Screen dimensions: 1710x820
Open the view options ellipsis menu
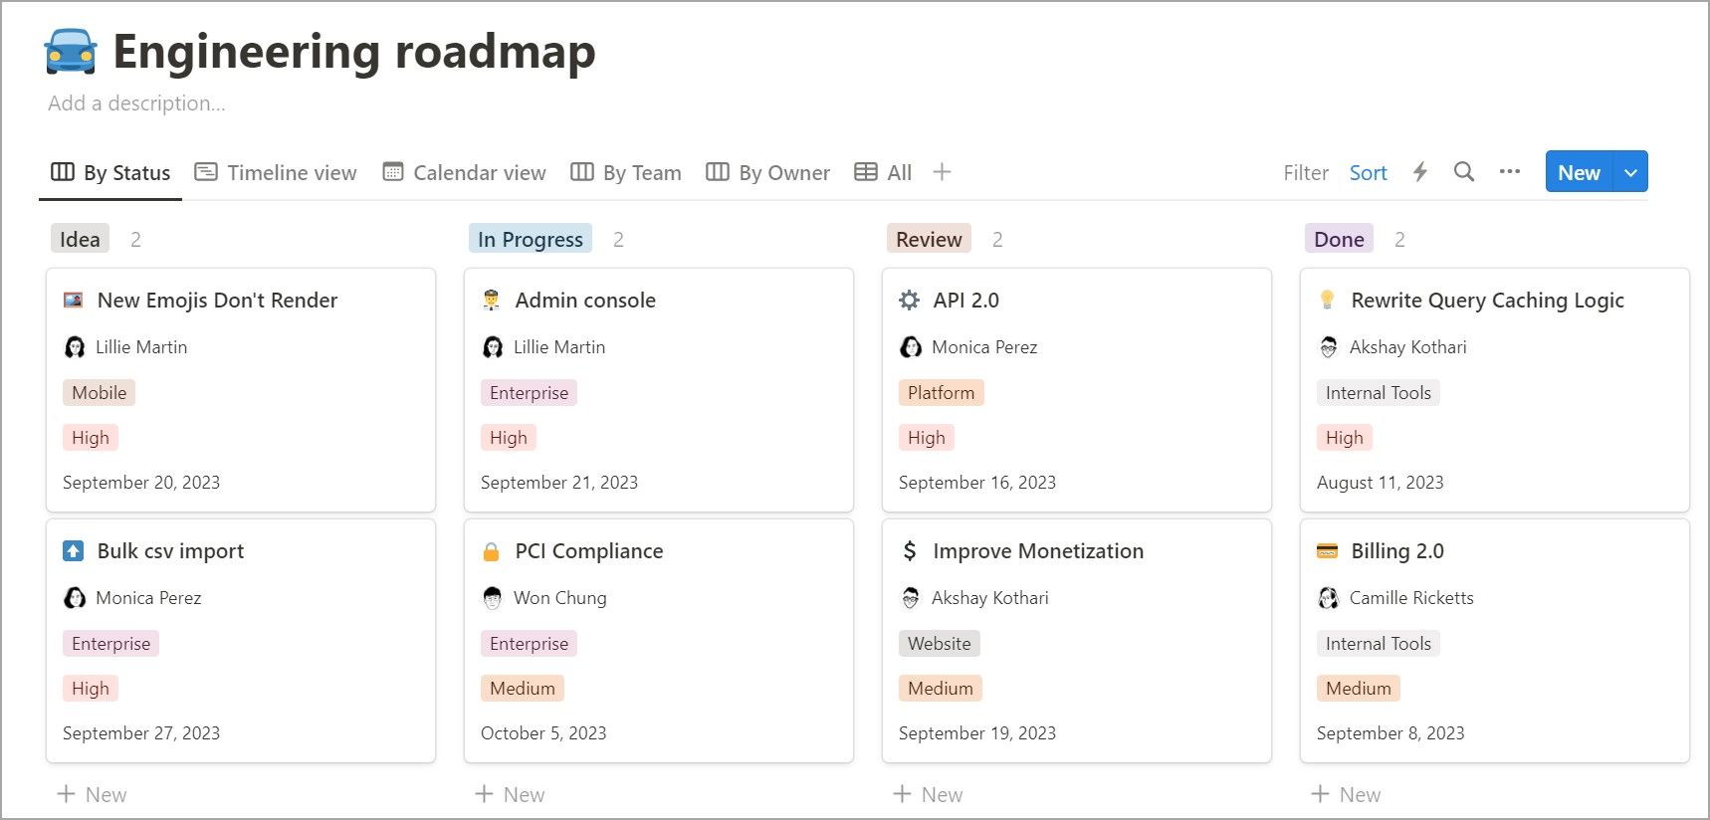tap(1510, 172)
